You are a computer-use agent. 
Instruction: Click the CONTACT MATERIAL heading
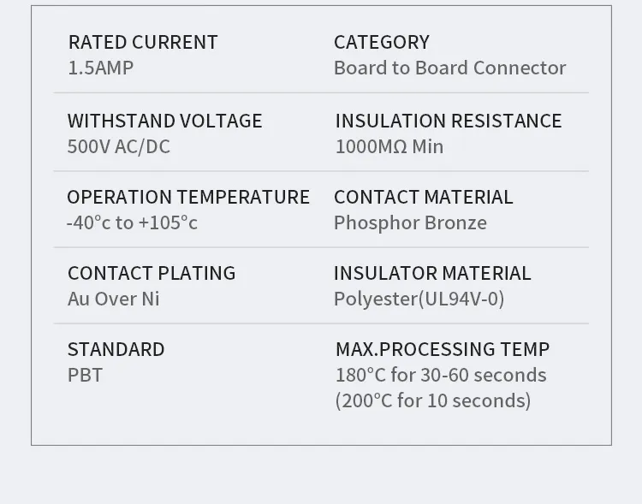click(x=423, y=197)
